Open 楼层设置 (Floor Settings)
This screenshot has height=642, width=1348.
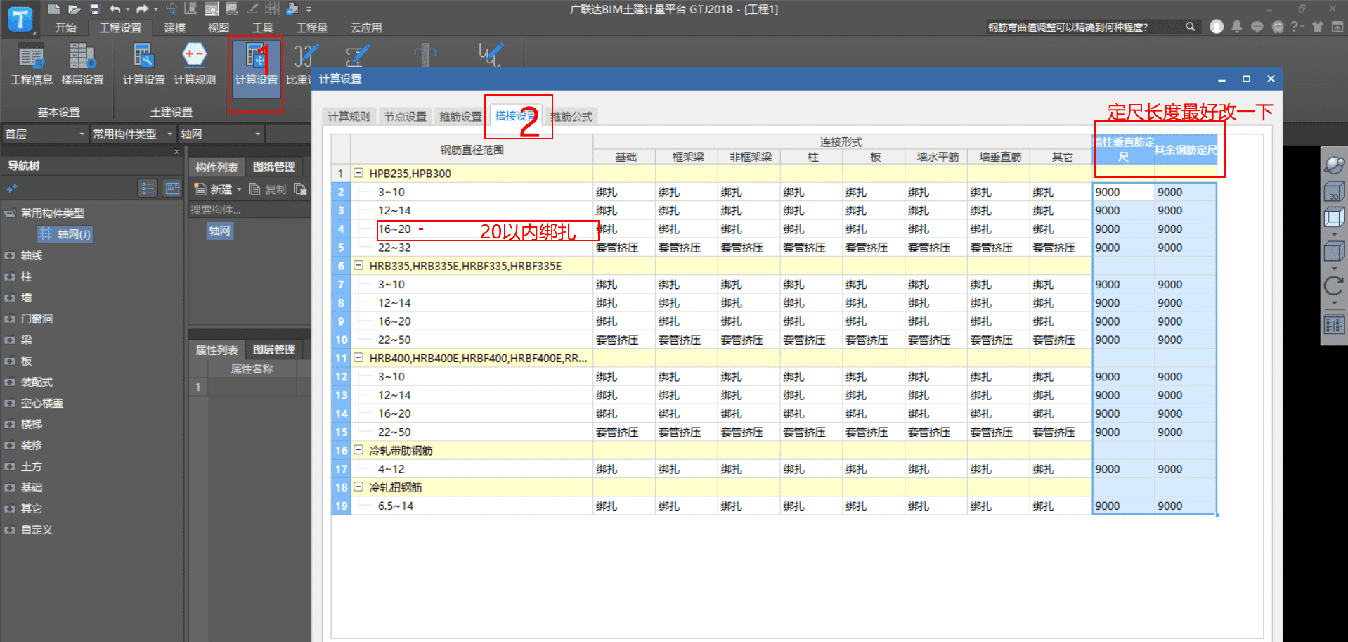82,65
